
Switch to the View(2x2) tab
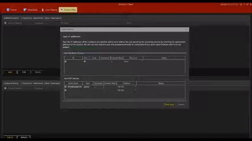30,10
